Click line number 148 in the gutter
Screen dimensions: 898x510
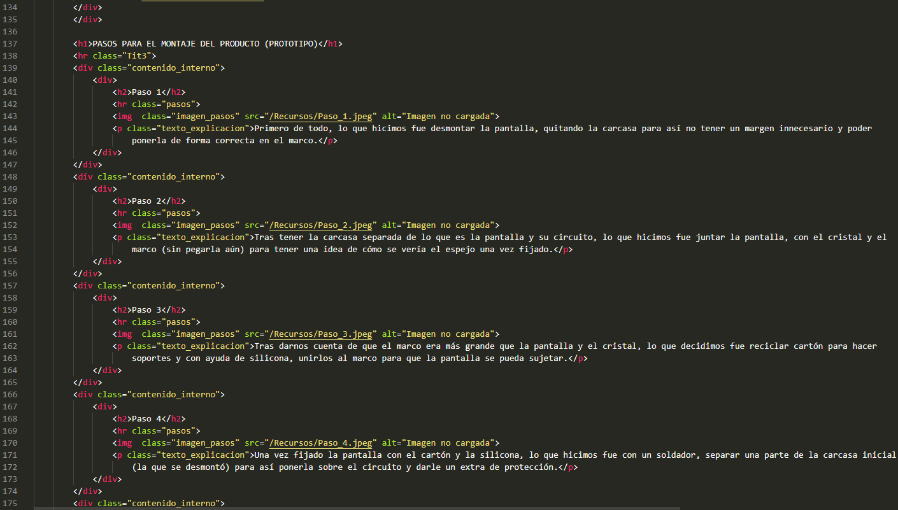(10, 176)
